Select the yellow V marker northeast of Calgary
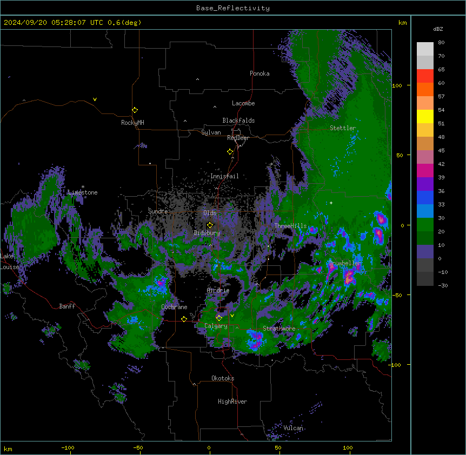Viewport: 466px width, 455px height. click(232, 316)
